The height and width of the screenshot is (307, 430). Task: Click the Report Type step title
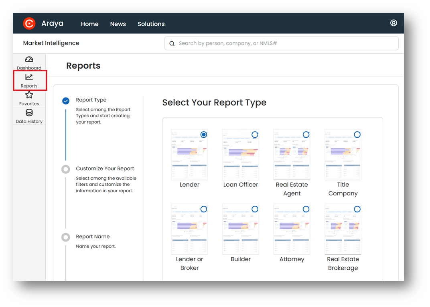click(x=91, y=100)
